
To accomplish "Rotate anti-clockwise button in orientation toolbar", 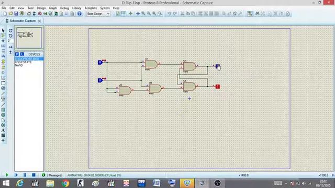I will click(10, 36).
